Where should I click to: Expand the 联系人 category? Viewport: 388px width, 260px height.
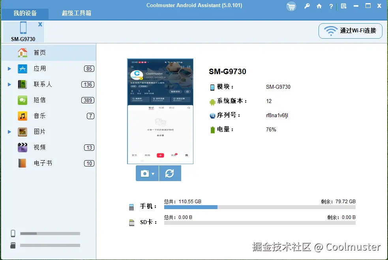coord(9,84)
